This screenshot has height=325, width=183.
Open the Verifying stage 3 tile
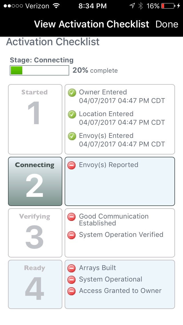pyautogui.click(x=35, y=233)
